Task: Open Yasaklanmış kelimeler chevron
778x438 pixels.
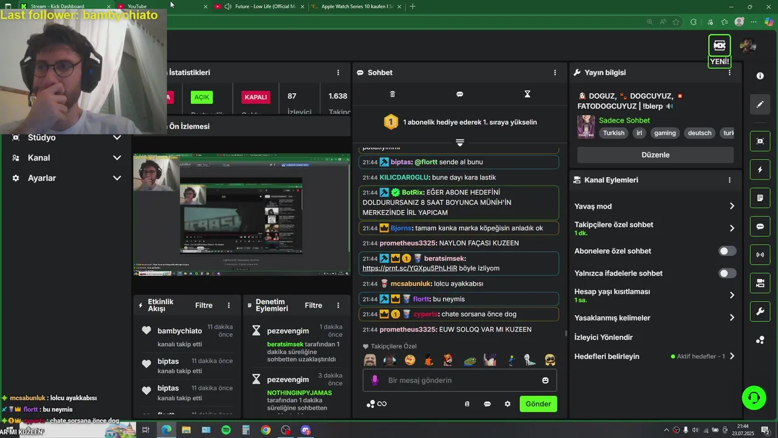Action: pyautogui.click(x=732, y=318)
